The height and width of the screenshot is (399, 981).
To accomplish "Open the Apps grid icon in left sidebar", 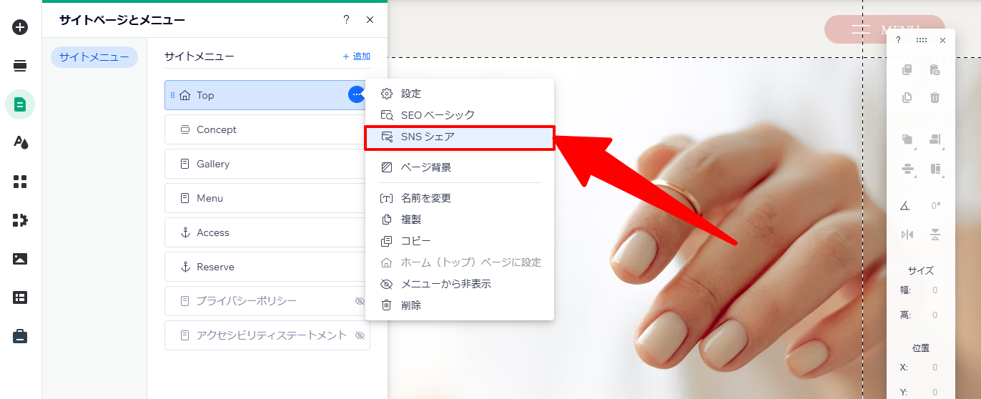I will point(20,182).
